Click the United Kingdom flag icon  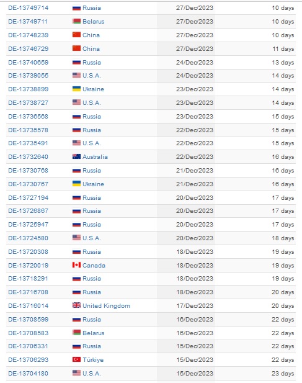tap(76, 305)
